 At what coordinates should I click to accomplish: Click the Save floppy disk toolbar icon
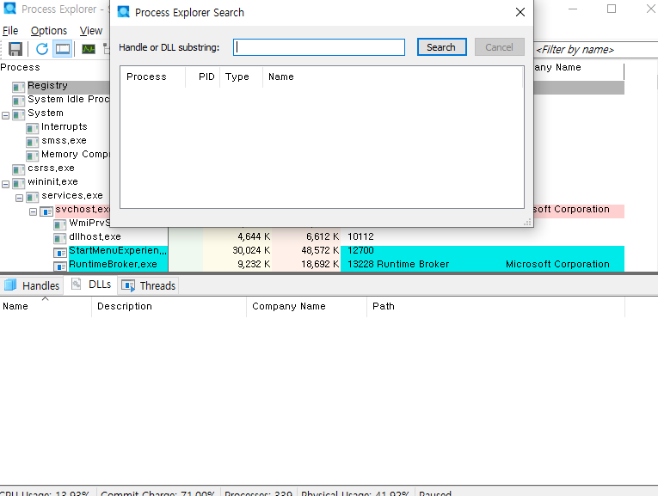coord(15,49)
